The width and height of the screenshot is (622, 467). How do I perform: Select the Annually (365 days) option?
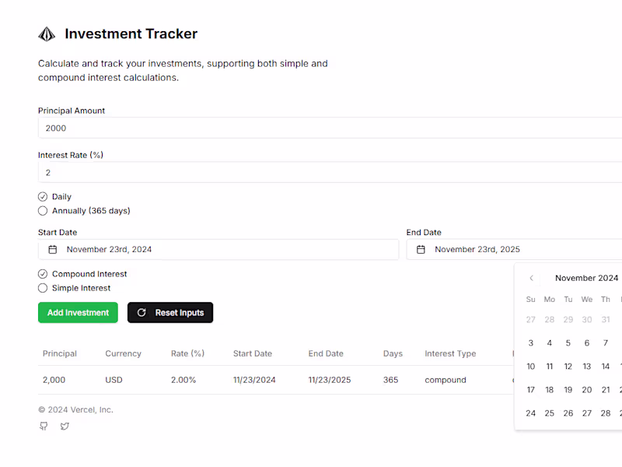click(x=43, y=210)
